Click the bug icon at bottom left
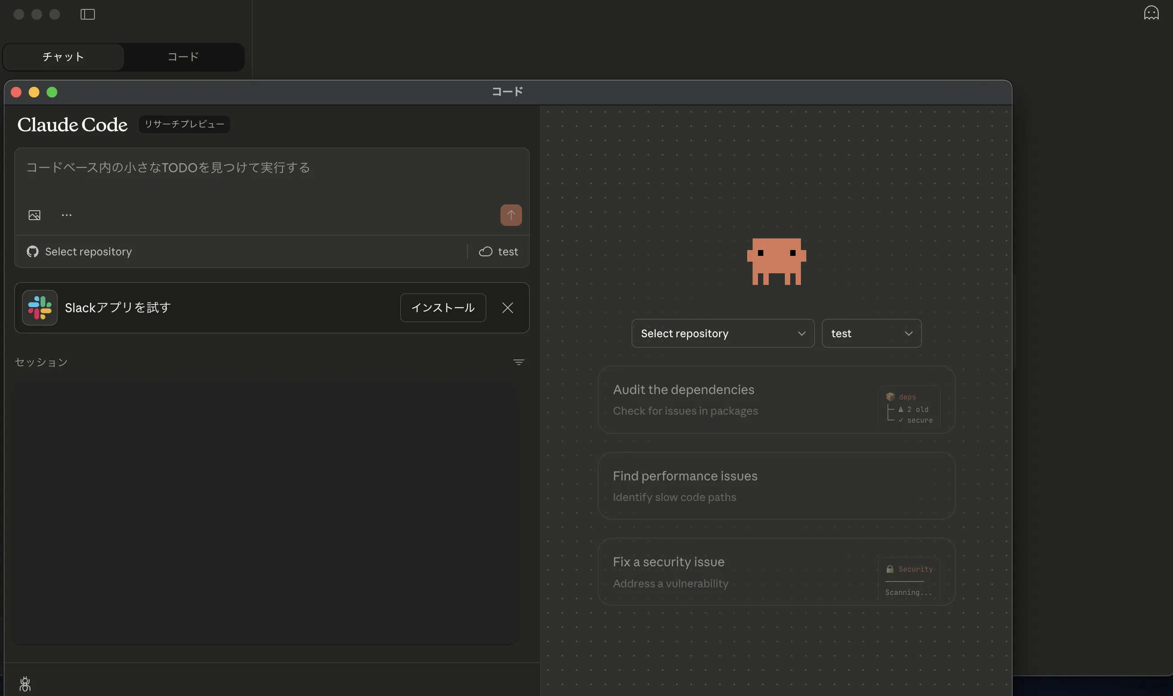This screenshot has width=1173, height=696. [26, 684]
